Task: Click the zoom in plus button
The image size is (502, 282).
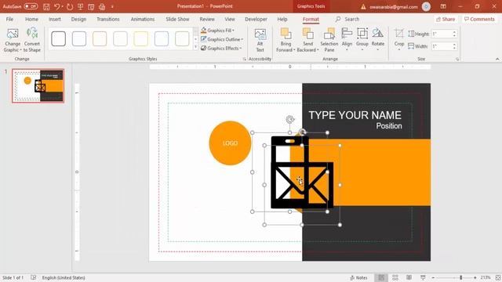Action: (475, 278)
